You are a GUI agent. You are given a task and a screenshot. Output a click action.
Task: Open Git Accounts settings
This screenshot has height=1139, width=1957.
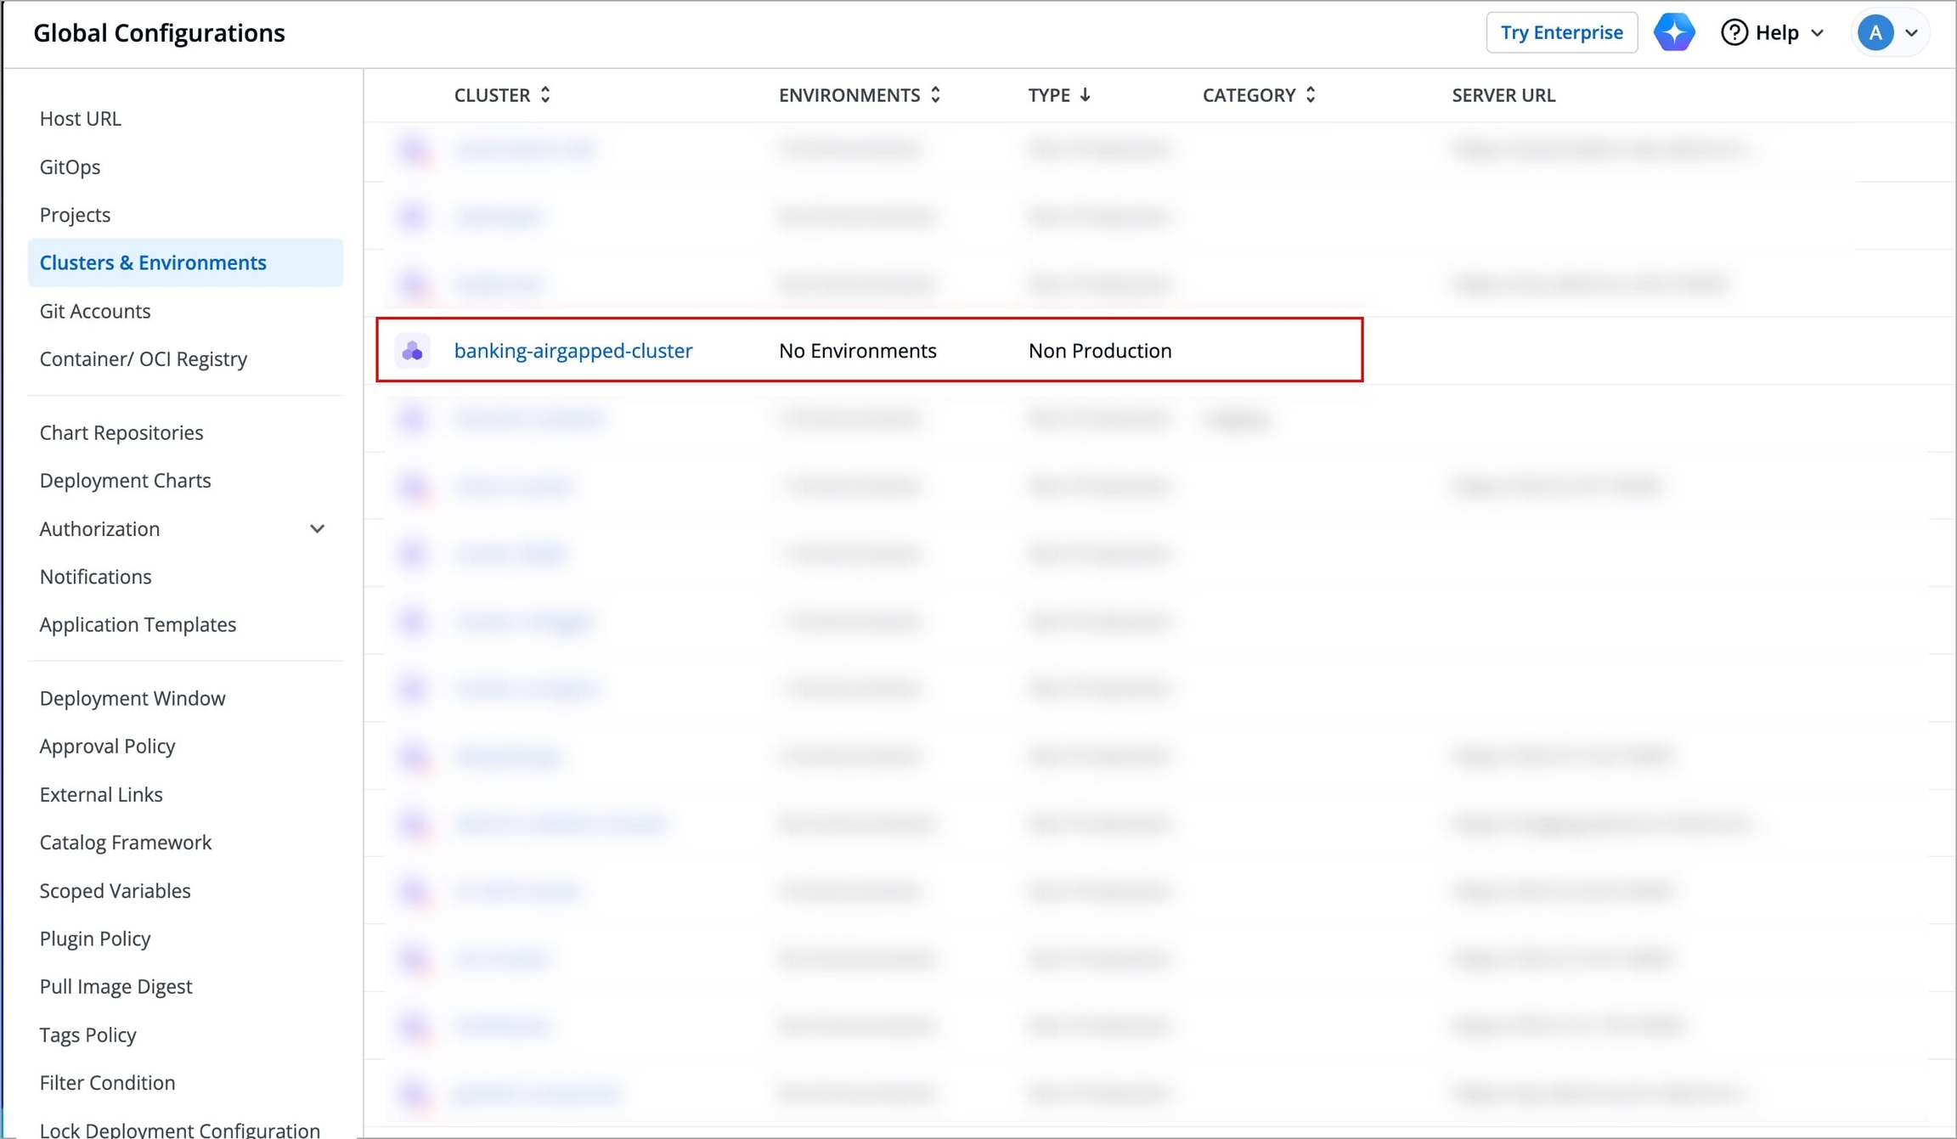(x=95, y=311)
